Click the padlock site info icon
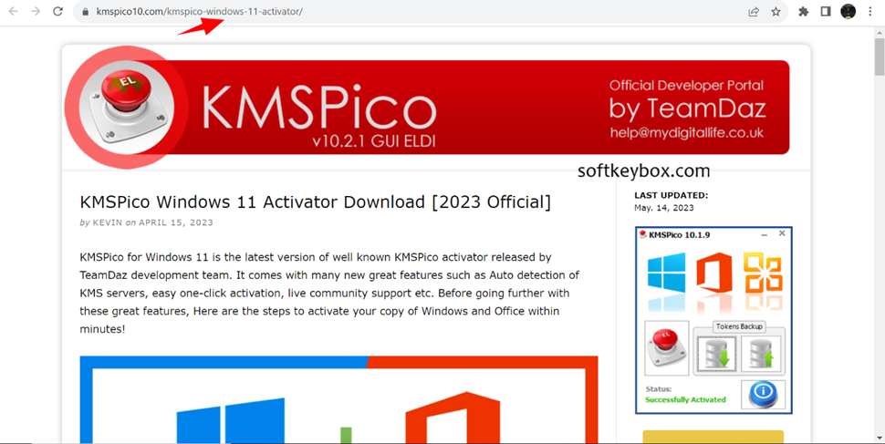Screen dimensions: 885x444 pos(85,11)
